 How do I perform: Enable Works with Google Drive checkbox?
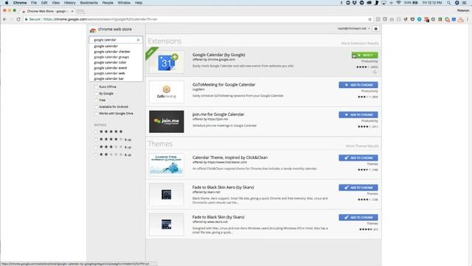coord(97,113)
